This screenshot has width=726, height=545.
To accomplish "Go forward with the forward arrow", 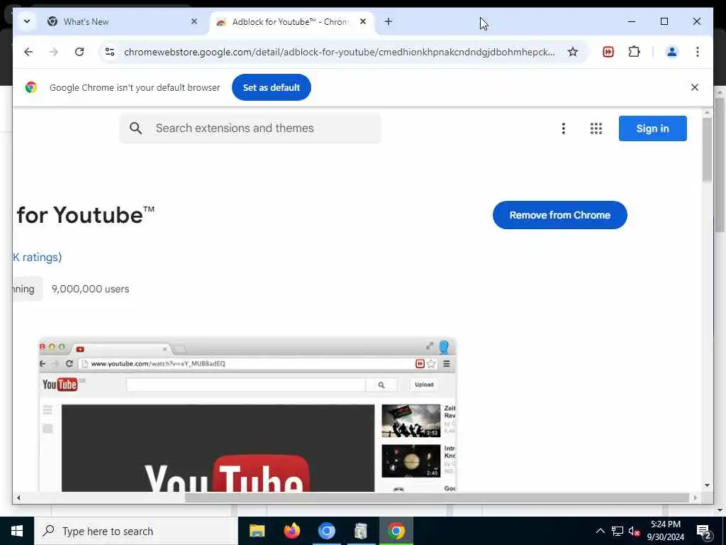I will coord(54,51).
